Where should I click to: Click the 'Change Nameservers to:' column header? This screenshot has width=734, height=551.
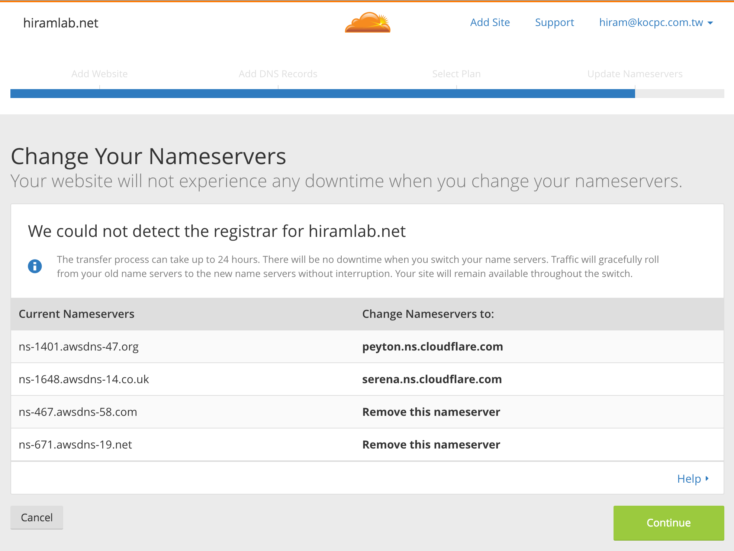pos(428,314)
